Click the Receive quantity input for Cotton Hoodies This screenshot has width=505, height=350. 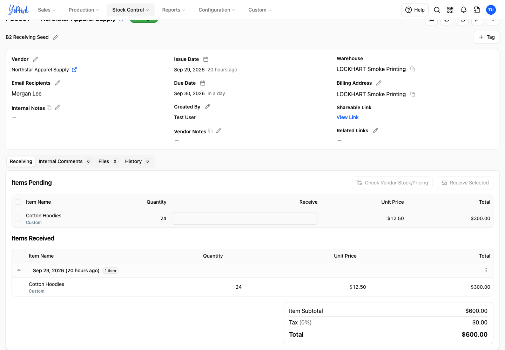click(x=244, y=218)
